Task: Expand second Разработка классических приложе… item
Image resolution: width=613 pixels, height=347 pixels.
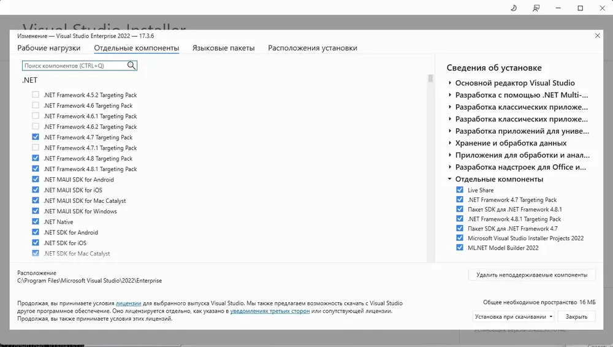Action: click(450, 119)
